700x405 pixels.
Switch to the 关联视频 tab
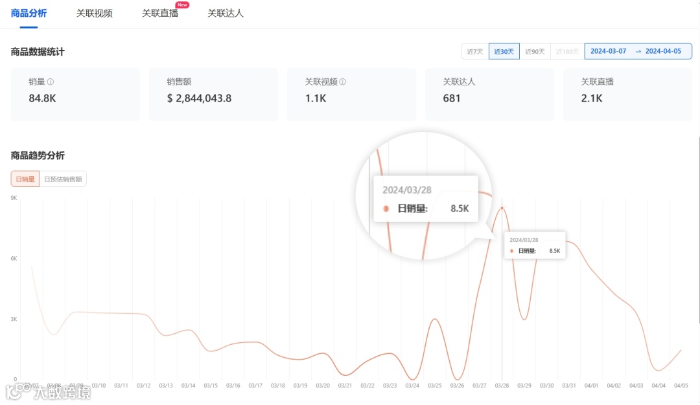pyautogui.click(x=95, y=12)
